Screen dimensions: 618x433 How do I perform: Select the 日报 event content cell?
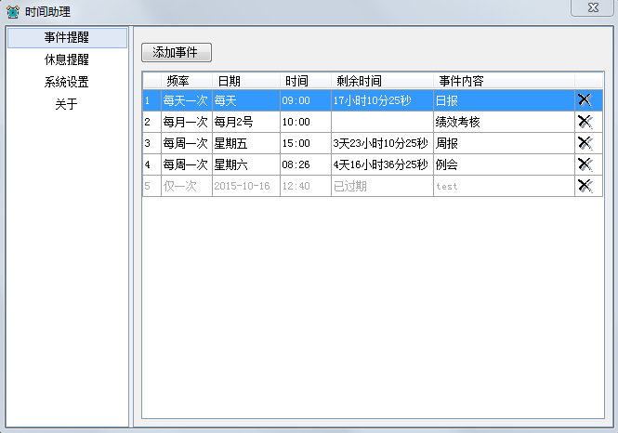coord(504,100)
